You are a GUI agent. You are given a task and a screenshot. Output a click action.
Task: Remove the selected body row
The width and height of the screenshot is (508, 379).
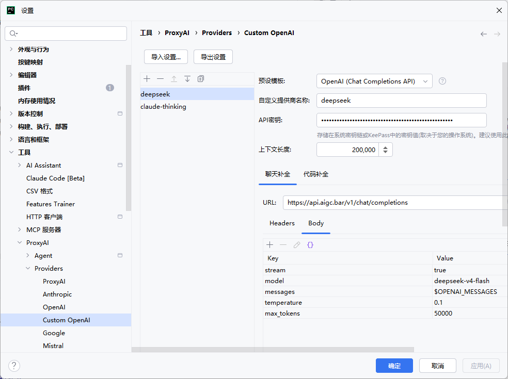283,245
